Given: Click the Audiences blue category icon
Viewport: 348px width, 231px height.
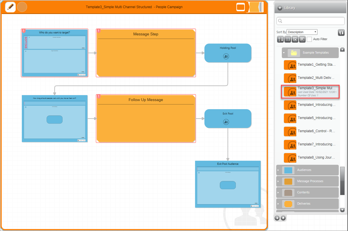Looking at the screenshot, I should [x=288, y=170].
